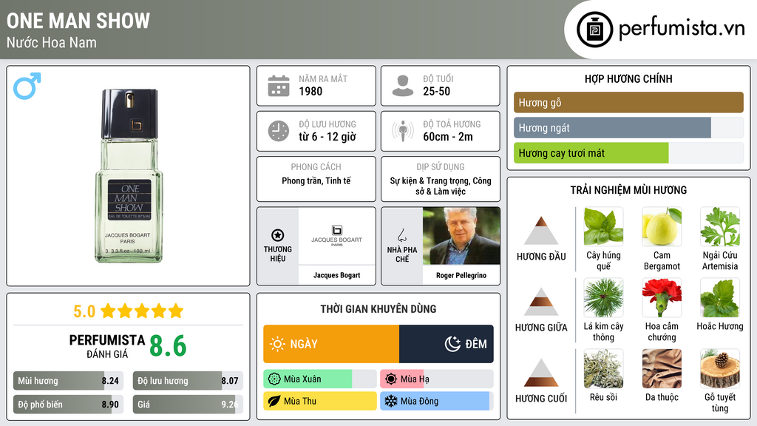
Task: Click the Roger Pellegrino portrait photo
Action: 461,236
